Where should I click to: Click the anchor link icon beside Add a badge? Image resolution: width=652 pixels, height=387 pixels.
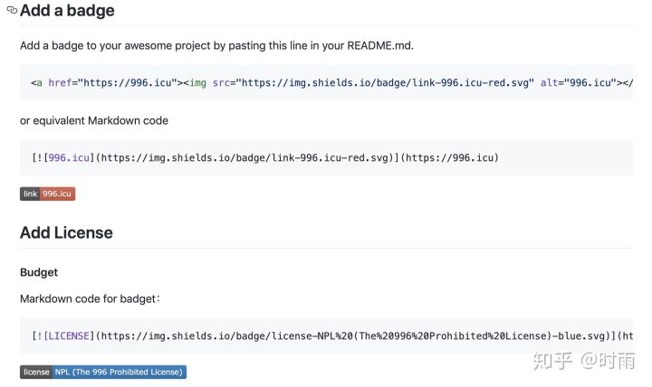[x=12, y=10]
